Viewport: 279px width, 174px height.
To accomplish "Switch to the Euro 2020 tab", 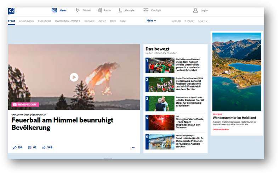I will pyautogui.click(x=44, y=21).
